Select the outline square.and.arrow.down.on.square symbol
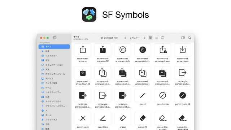Image resolution: width=231 pixels, height=130 pixels. click(x=143, y=73)
